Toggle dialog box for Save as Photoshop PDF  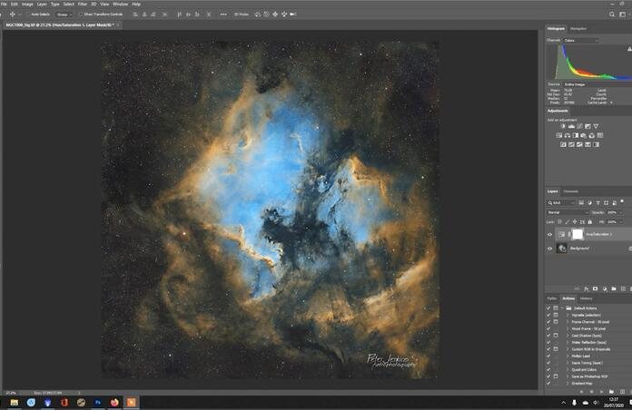556,376
